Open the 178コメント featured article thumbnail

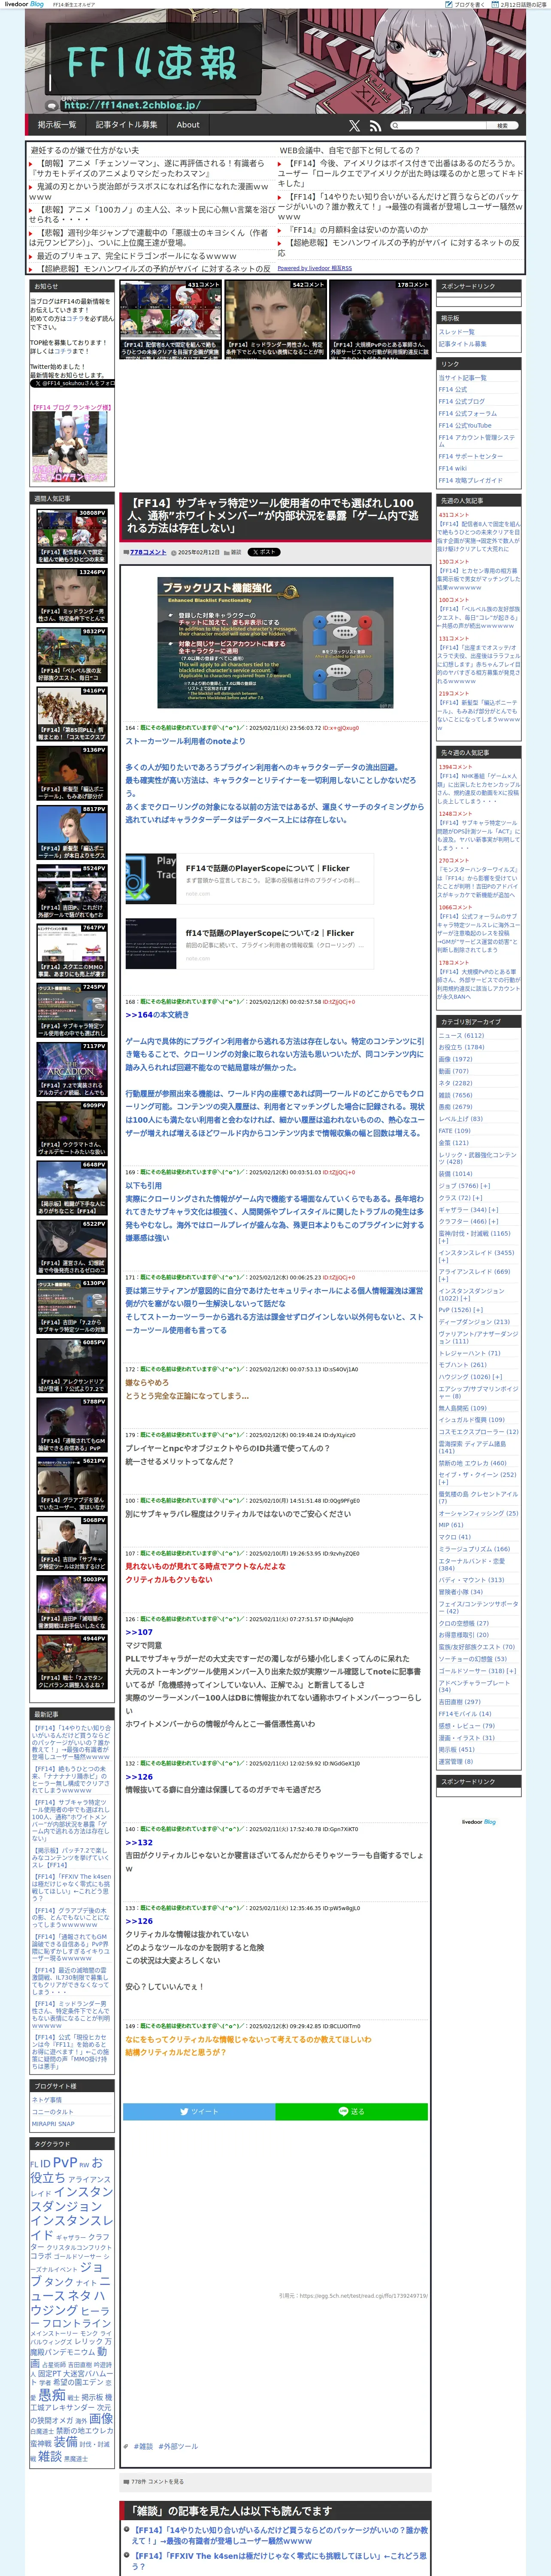(380, 320)
